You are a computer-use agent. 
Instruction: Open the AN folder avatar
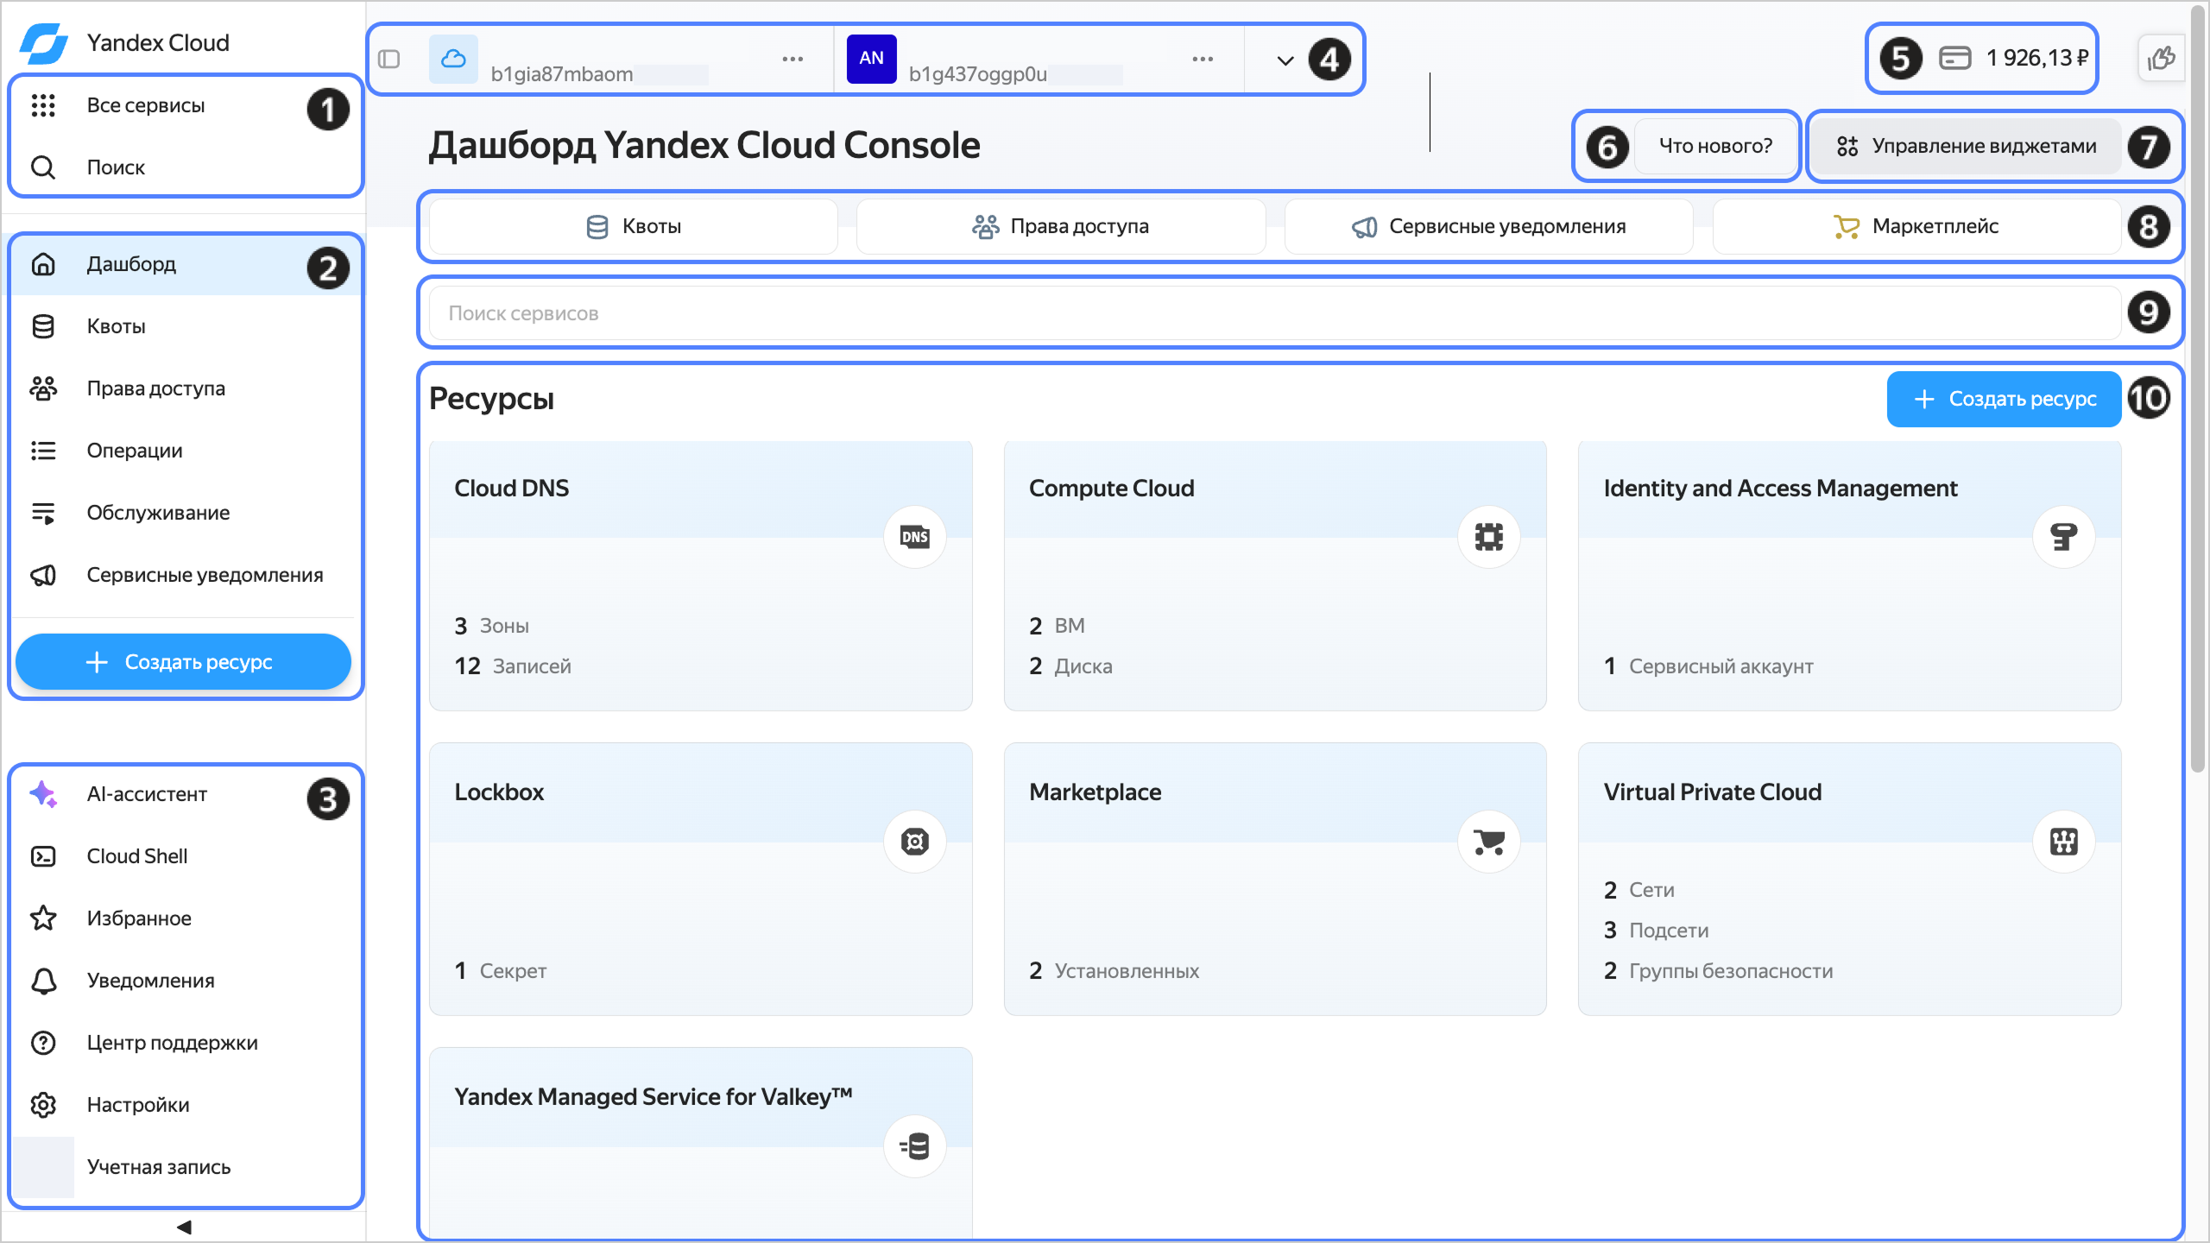point(871,59)
